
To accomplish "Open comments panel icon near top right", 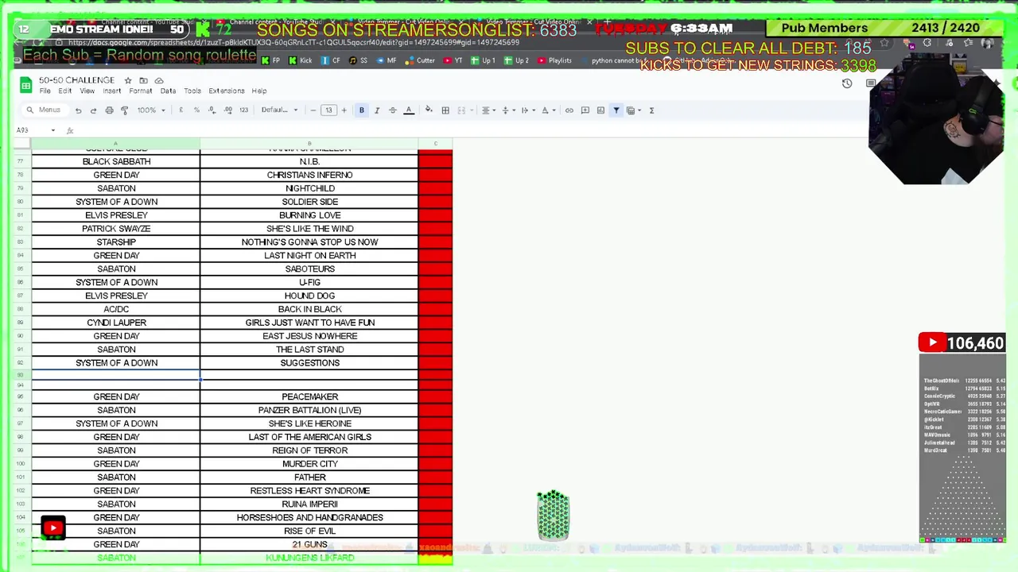I will pyautogui.click(x=871, y=83).
